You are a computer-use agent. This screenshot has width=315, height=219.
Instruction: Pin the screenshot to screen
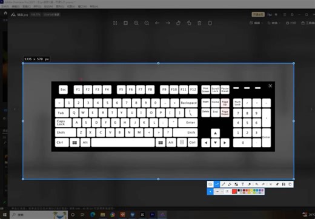click(x=277, y=184)
